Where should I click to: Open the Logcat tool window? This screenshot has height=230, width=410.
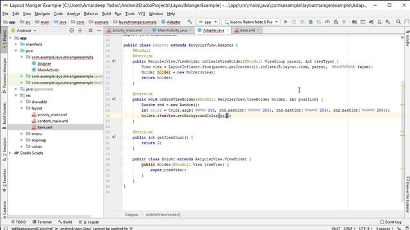tap(89, 222)
